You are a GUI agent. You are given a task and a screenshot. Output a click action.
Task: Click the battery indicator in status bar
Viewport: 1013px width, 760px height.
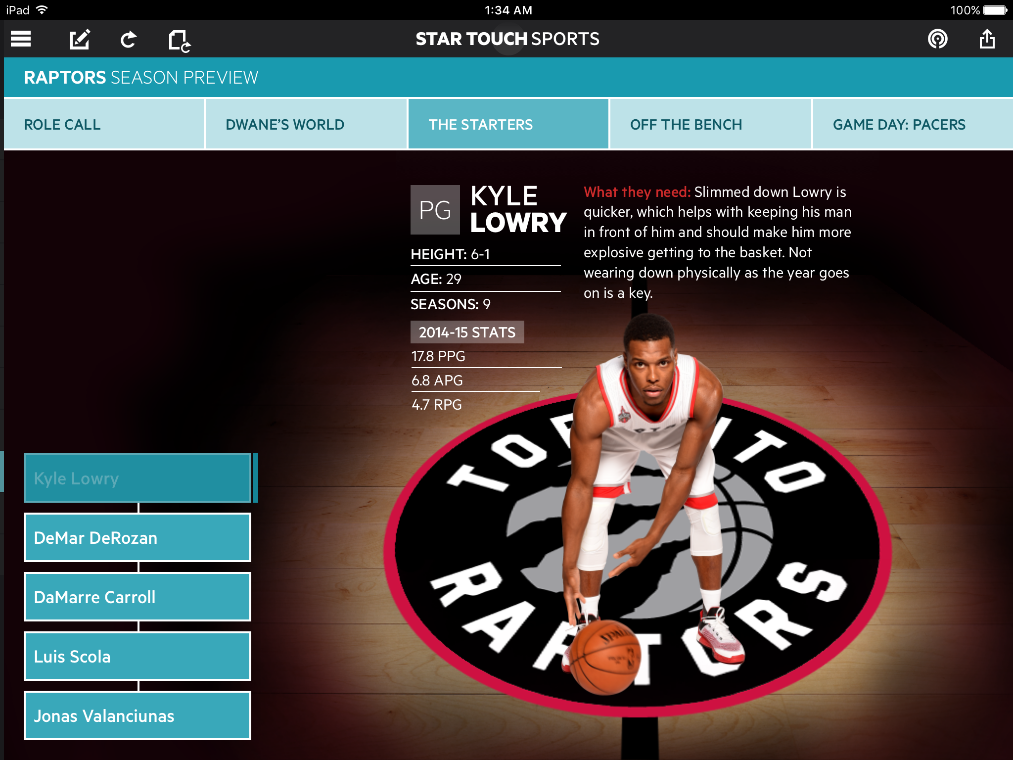point(995,10)
